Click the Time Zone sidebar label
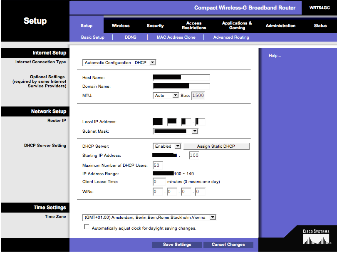Image resolution: width=337 pixels, height=255 pixels. point(55,217)
